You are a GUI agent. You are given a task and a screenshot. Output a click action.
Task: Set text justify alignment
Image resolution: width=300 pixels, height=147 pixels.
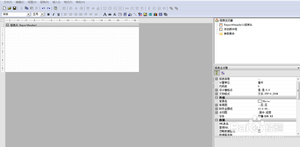[80, 14]
